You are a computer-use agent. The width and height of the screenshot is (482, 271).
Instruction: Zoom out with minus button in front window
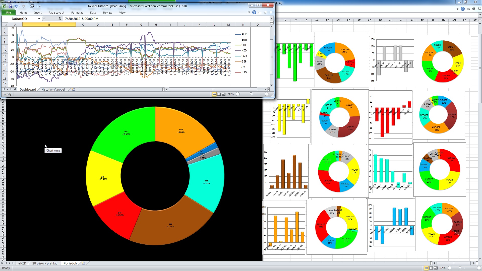(x=238, y=94)
